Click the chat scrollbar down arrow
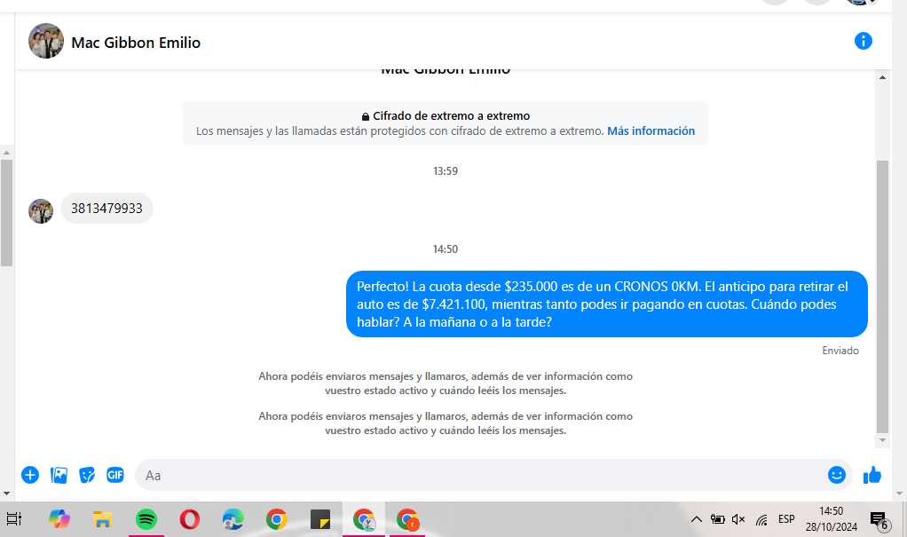 882,440
